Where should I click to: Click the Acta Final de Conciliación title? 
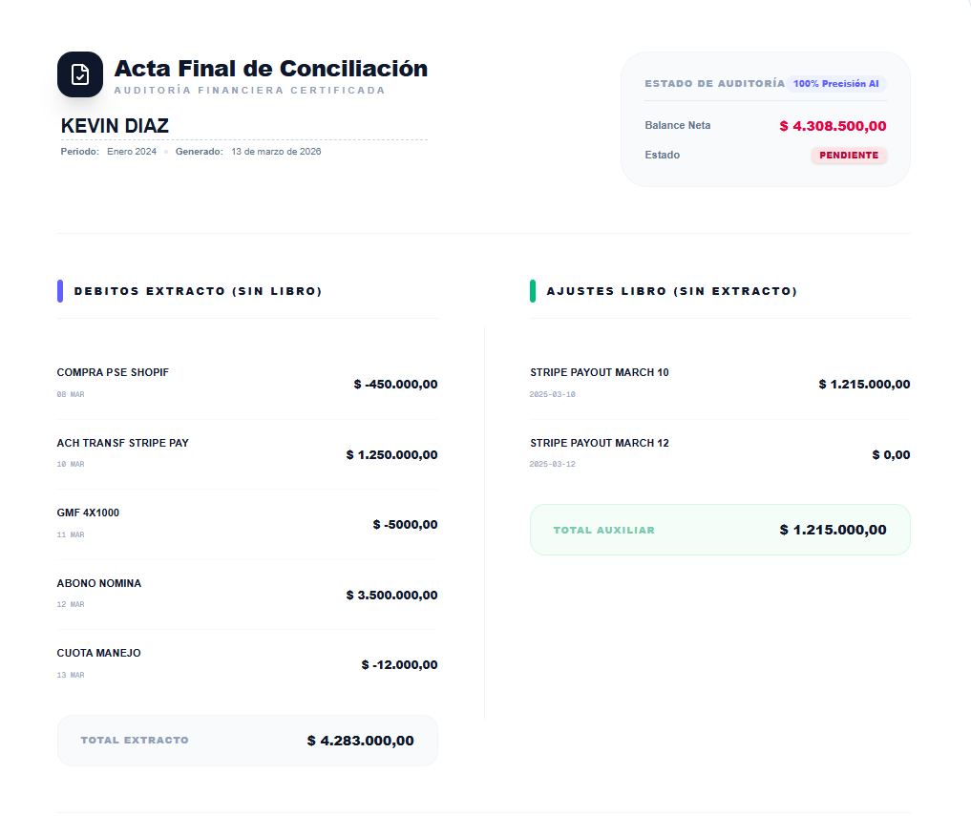tap(271, 69)
